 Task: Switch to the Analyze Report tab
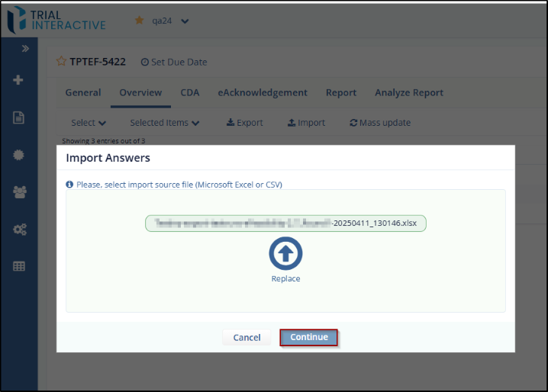coord(408,93)
